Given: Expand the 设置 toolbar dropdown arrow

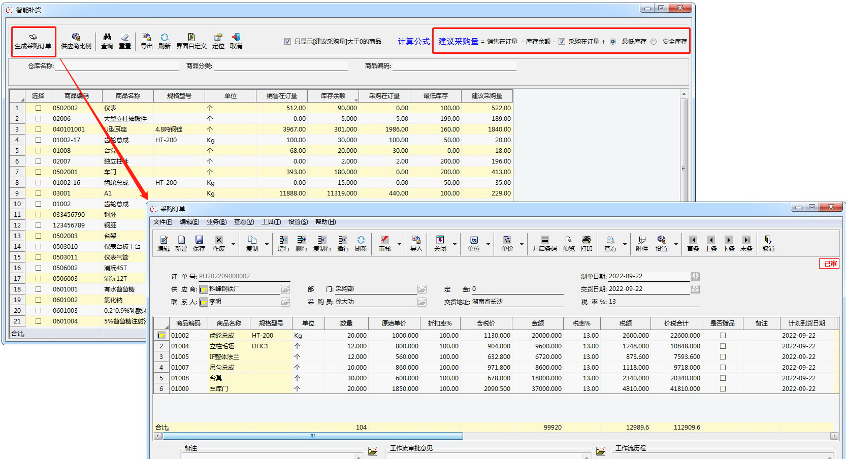Looking at the screenshot, I should [x=676, y=244].
